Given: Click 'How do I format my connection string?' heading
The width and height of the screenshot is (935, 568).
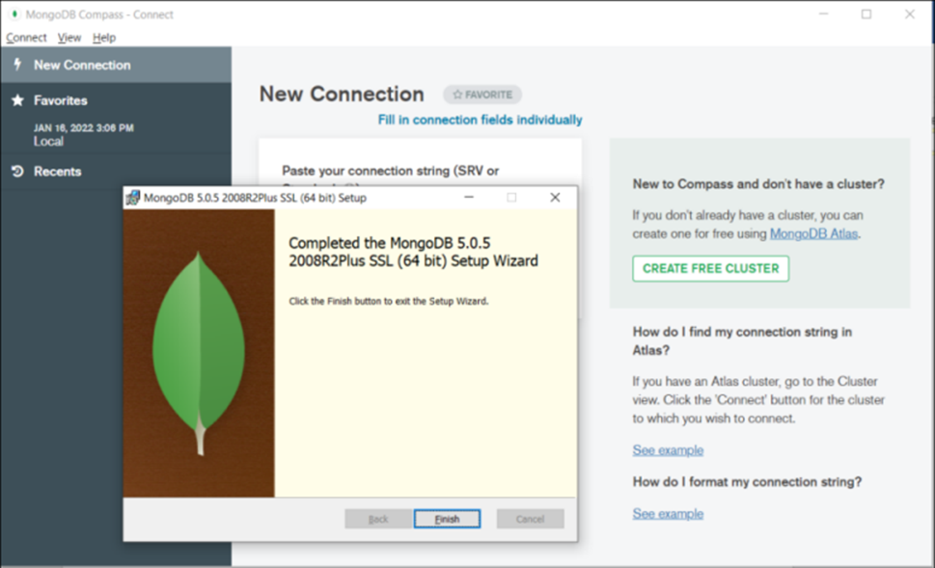Looking at the screenshot, I should tap(747, 481).
